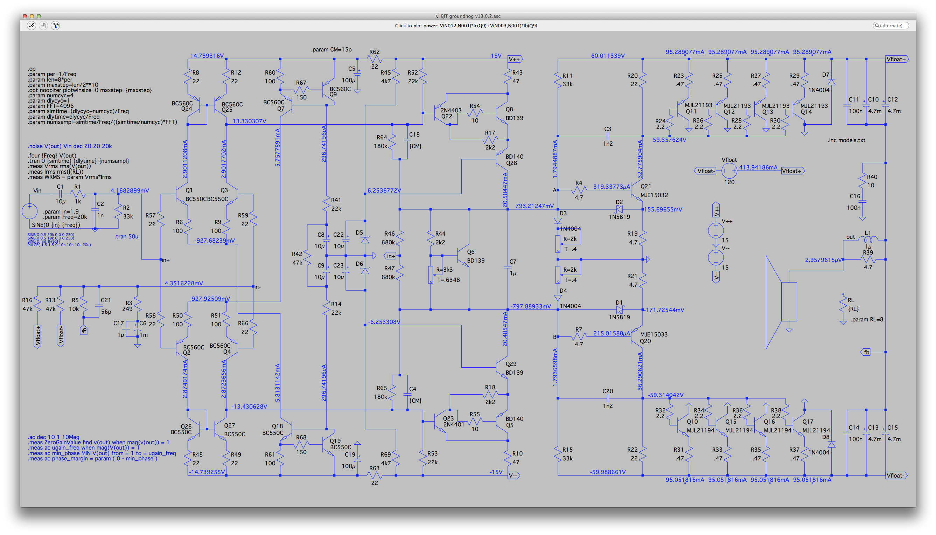This screenshot has width=936, height=535.
Task: Click the '.meas WRMS = param Vrms*Irms' line
Action: click(x=69, y=177)
